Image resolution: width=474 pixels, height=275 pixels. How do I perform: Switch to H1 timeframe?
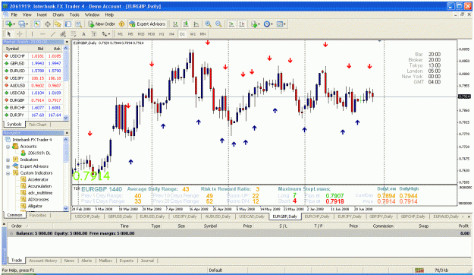click(x=162, y=34)
